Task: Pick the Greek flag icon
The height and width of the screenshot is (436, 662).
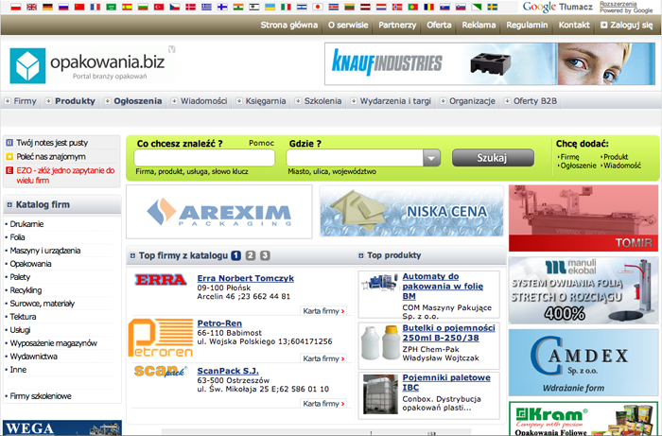Action: click(206, 7)
